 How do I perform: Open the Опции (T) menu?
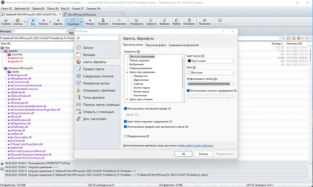pos(77,9)
